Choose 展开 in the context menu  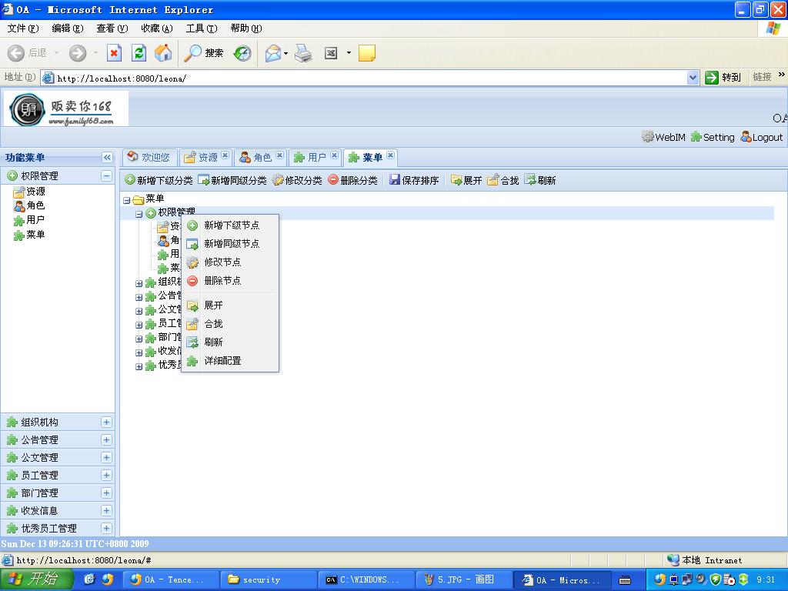(x=229, y=305)
